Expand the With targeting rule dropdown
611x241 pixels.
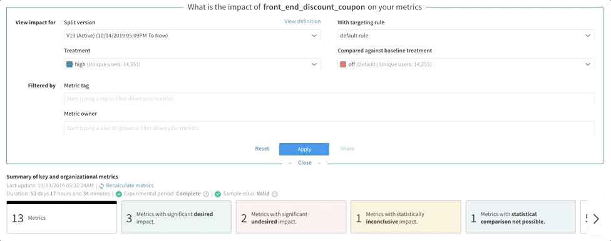point(466,36)
